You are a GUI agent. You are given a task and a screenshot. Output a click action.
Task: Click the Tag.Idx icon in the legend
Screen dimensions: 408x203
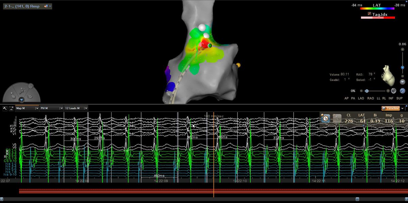click(370, 14)
